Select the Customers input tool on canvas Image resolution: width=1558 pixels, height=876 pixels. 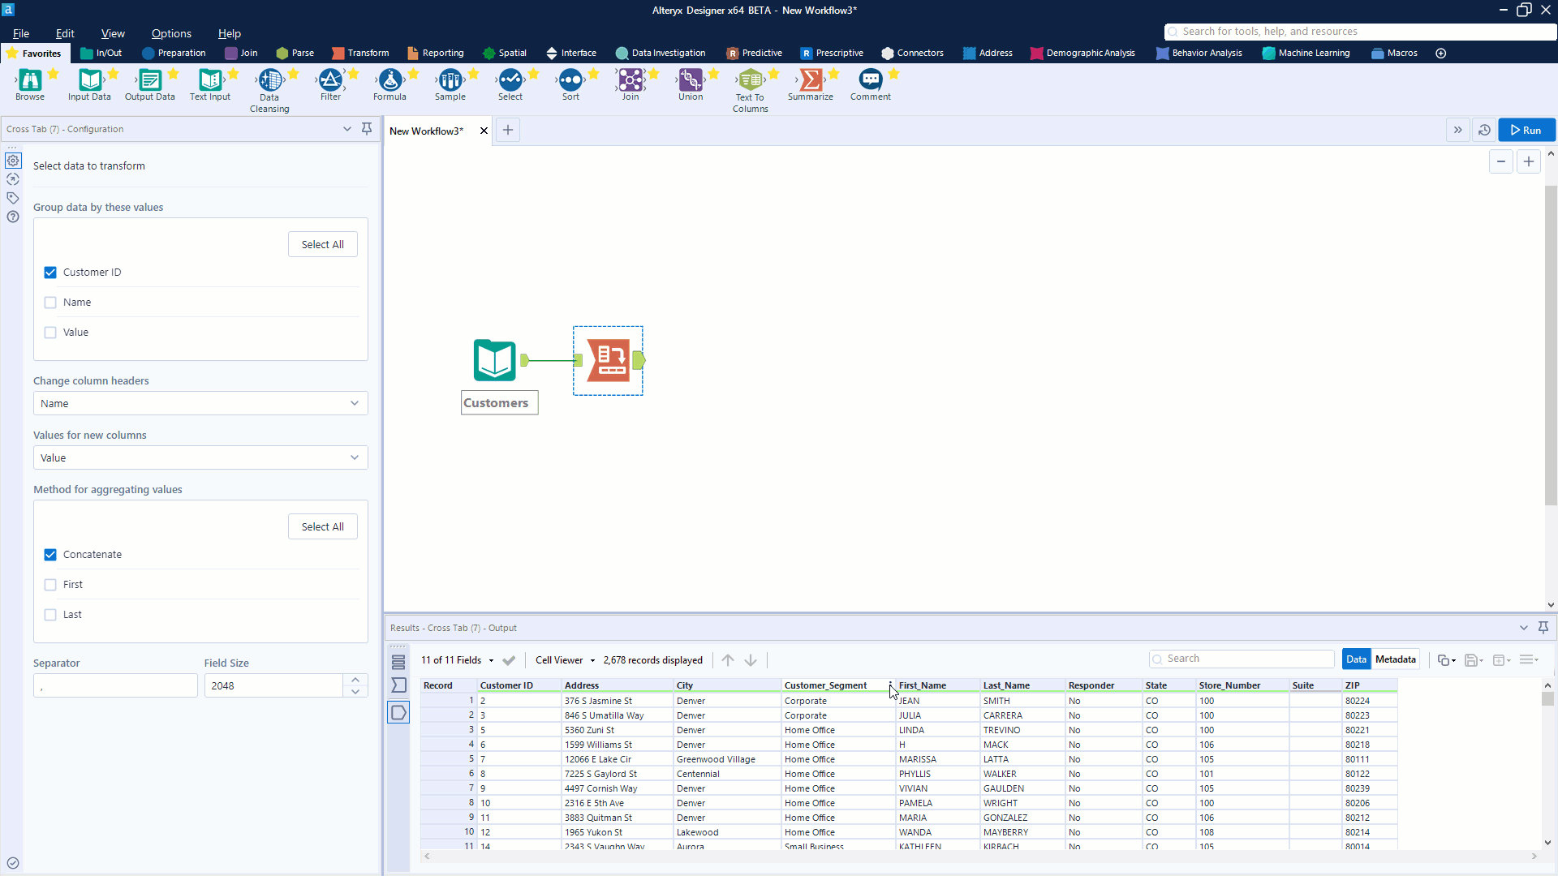pos(494,361)
